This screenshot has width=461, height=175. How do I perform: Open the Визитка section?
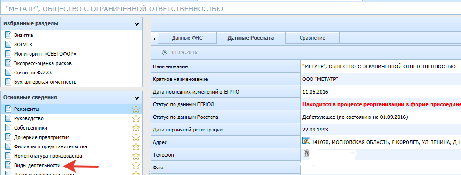pyautogui.click(x=23, y=35)
